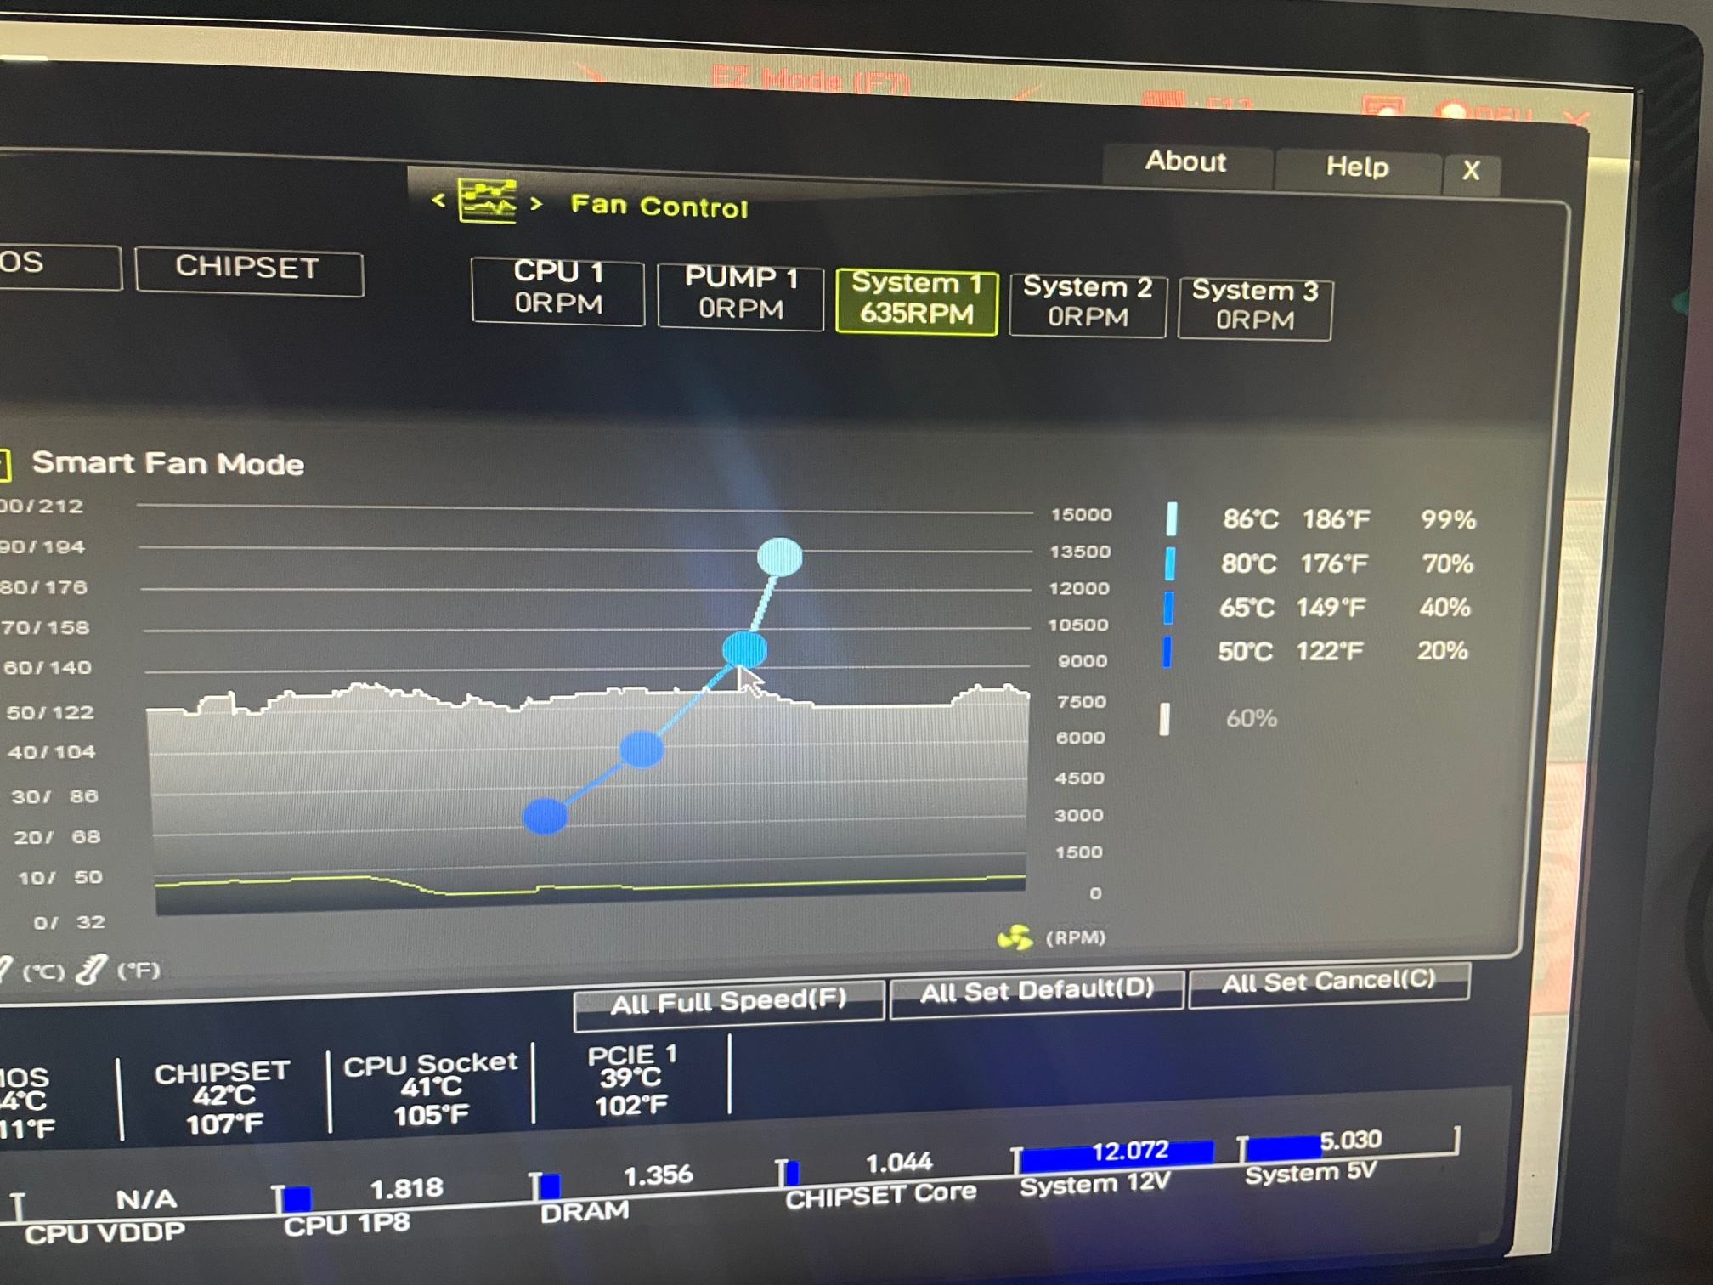Toggle the Smart Fan Mode checkbox
Image resolution: width=1713 pixels, height=1285 pixels.
4,465
